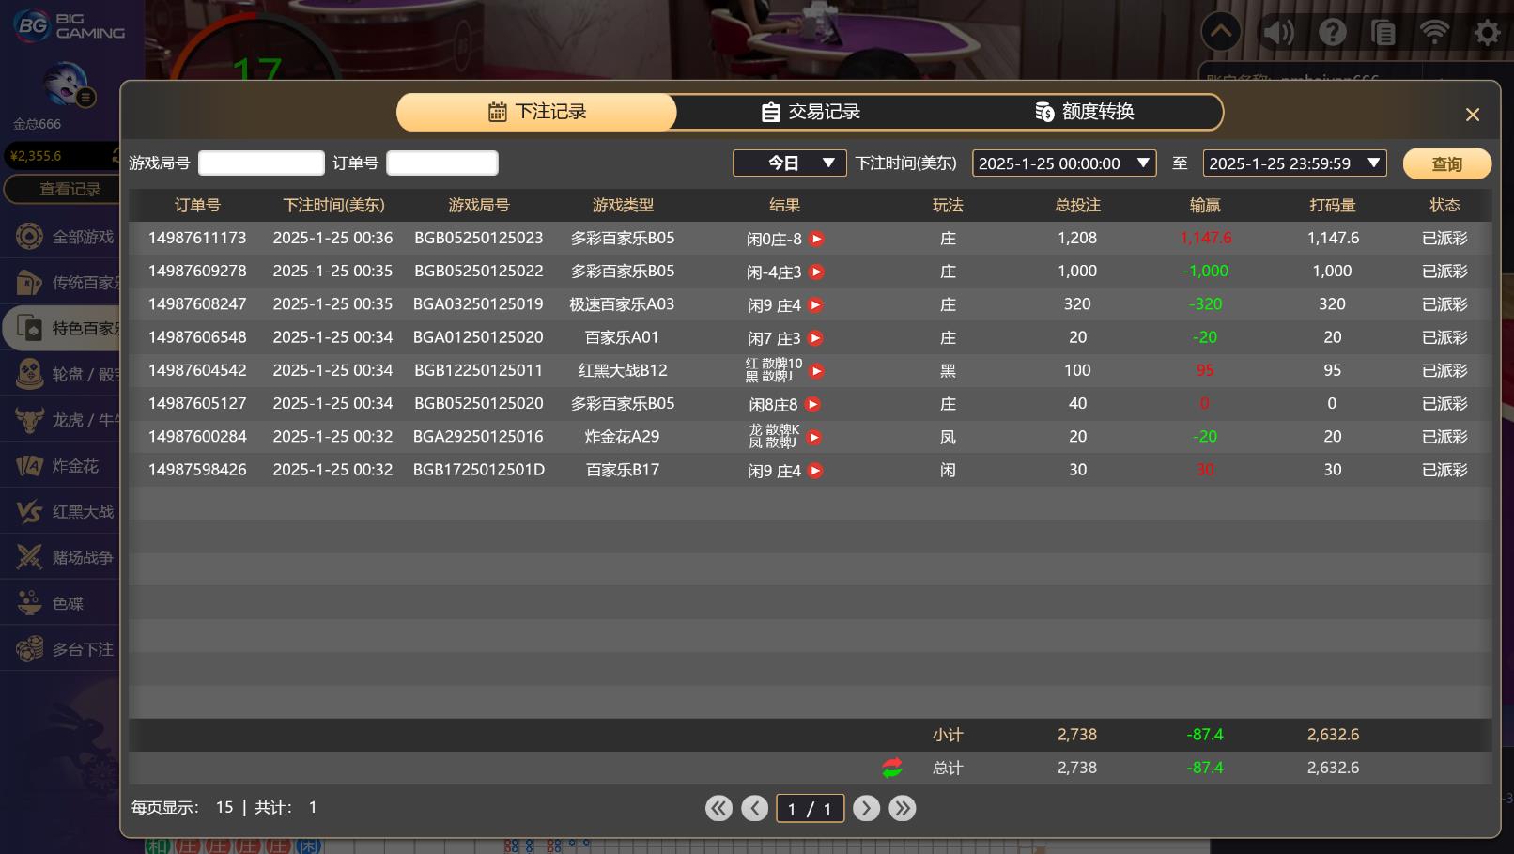1514x854 pixels.
Task: Click the previous page arrow
Action: (x=754, y=808)
